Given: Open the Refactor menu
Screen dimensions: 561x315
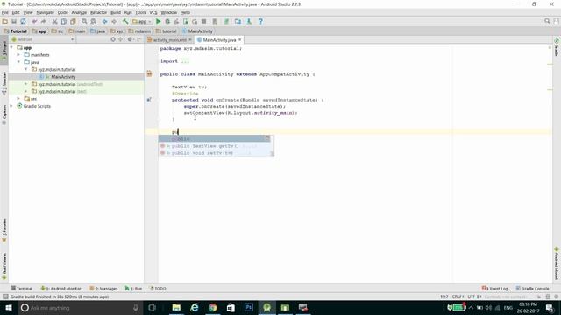Looking at the screenshot, I should click(98, 12).
